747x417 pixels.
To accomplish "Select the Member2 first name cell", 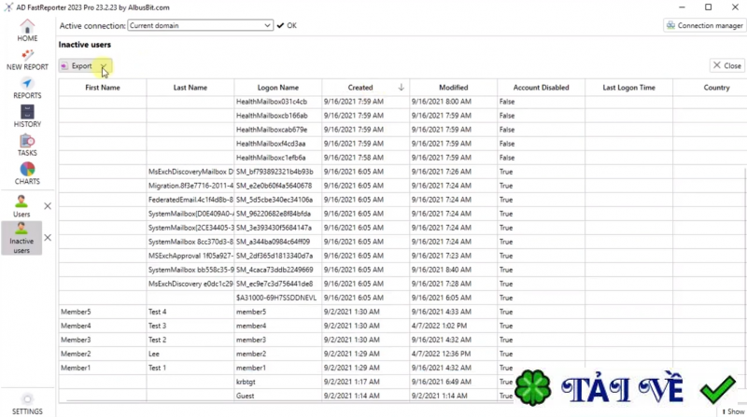I will (x=103, y=354).
